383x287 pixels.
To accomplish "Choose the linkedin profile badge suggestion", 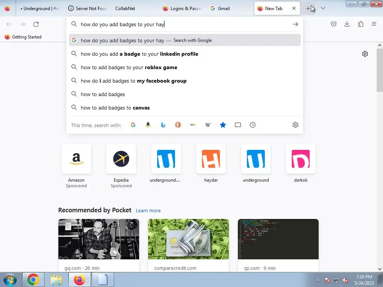I will (x=185, y=54).
